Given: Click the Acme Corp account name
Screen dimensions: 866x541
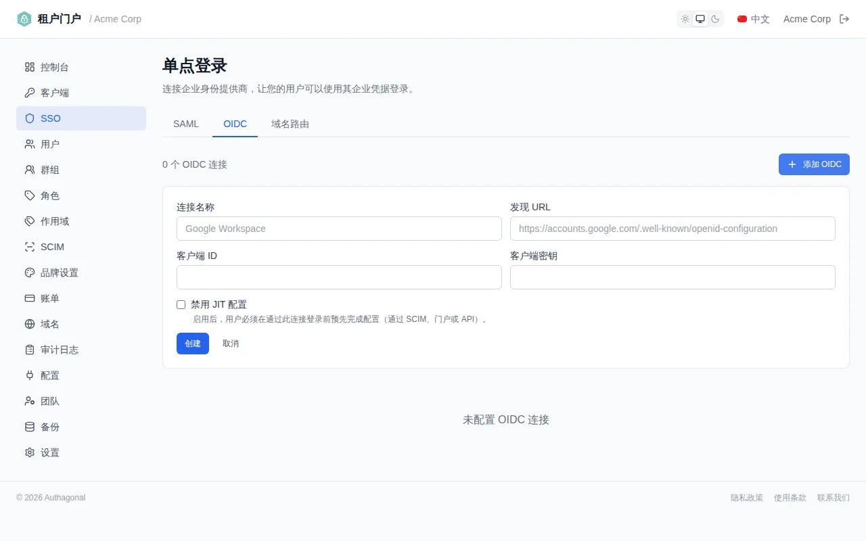Looking at the screenshot, I should point(807,19).
